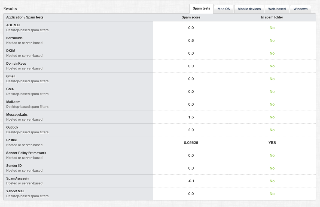
Task: Click Postini's 0.05626 spam score
Action: (191, 143)
